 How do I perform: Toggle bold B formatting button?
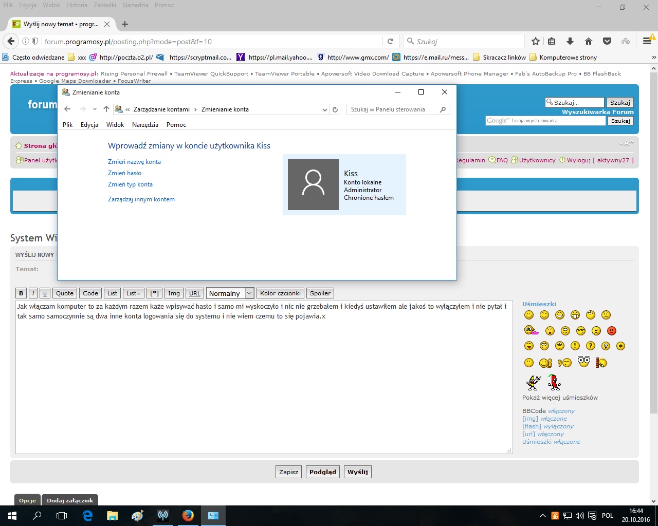21,293
